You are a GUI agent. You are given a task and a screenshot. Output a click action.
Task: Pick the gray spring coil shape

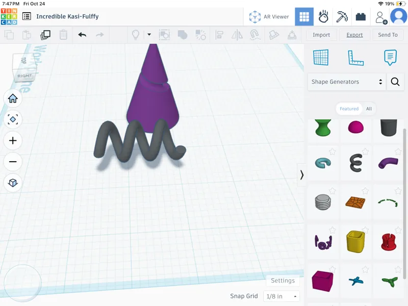click(x=355, y=163)
